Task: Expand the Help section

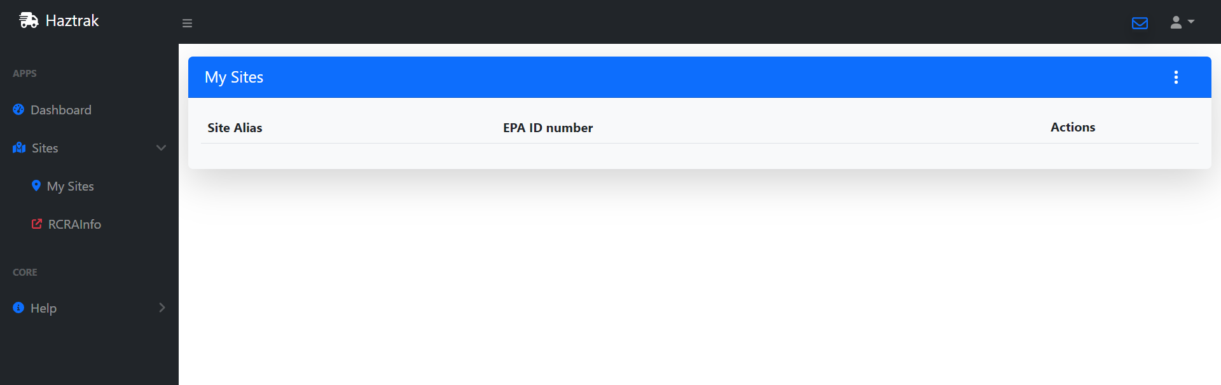Action: [x=162, y=307]
